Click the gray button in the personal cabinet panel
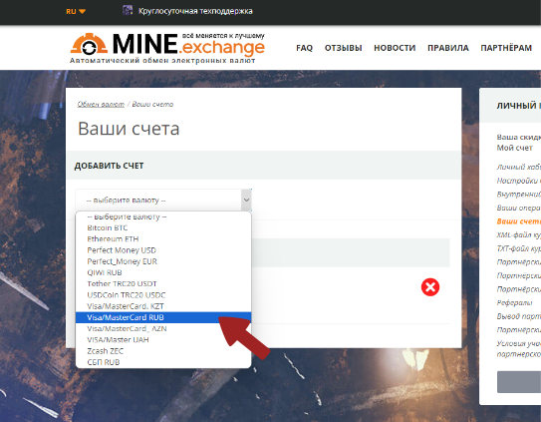This screenshot has height=422, width=541. (x=519, y=381)
